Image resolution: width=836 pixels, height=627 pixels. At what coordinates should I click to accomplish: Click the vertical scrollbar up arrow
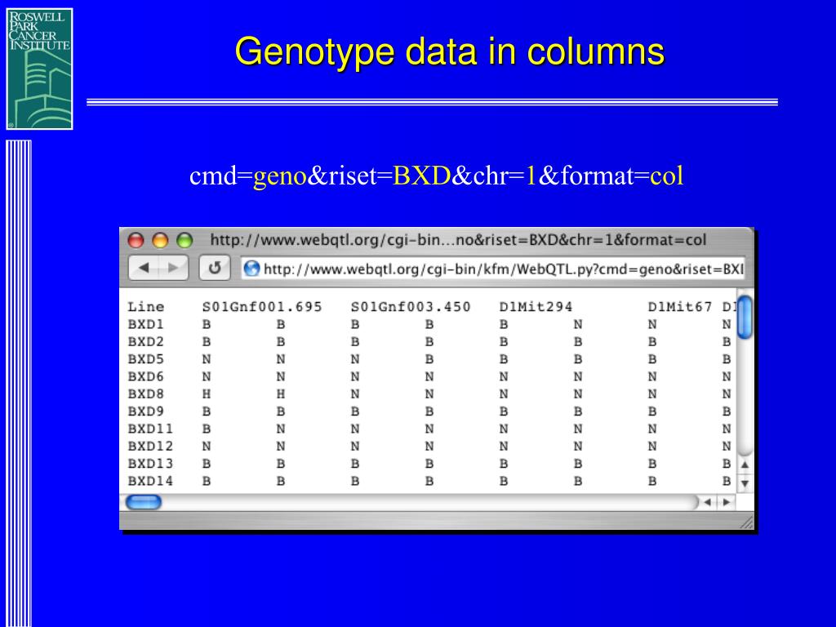click(x=745, y=465)
